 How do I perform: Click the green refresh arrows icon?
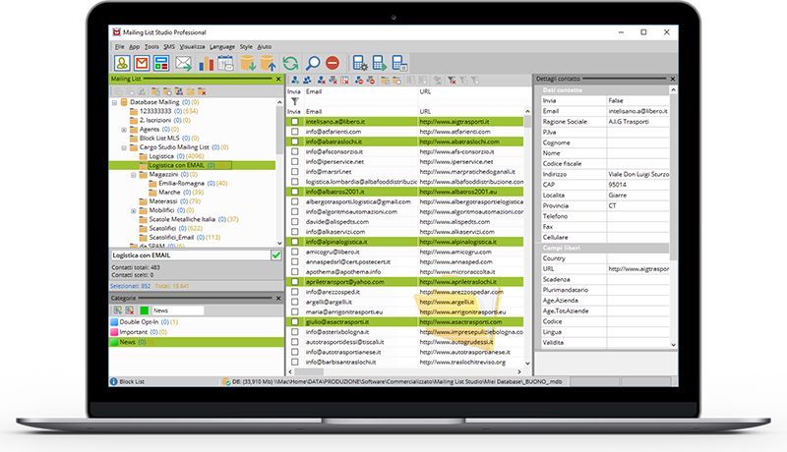click(290, 64)
